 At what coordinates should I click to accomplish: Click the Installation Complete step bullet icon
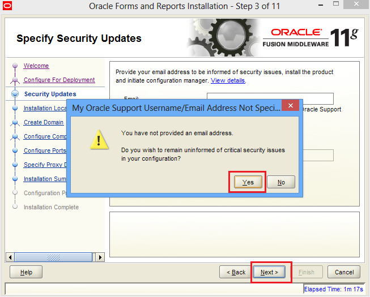[x=15, y=206]
